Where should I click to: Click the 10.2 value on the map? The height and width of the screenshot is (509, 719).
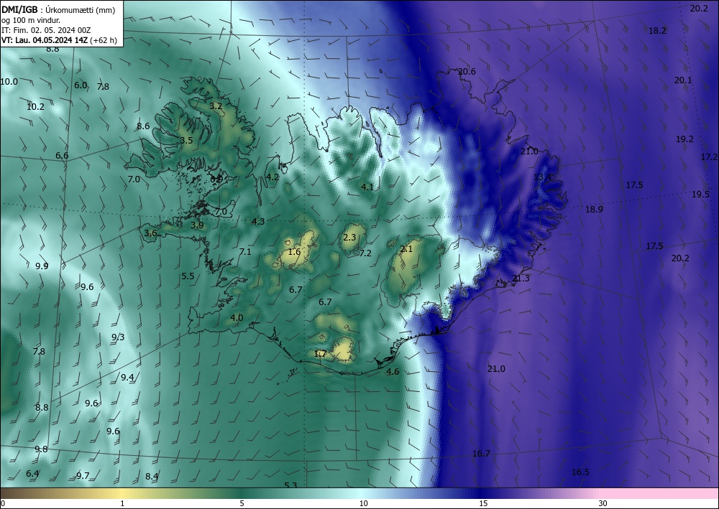(x=35, y=107)
